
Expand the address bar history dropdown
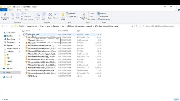pos(132,26)
